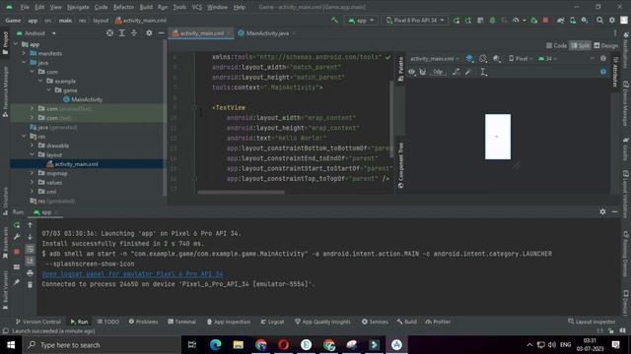Click Orientation for Preview icon
Image resolution: width=631 pixels, height=354 pixels.
[x=483, y=59]
